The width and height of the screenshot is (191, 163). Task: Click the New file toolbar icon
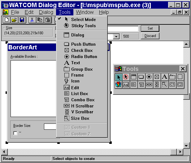coord(7,20)
